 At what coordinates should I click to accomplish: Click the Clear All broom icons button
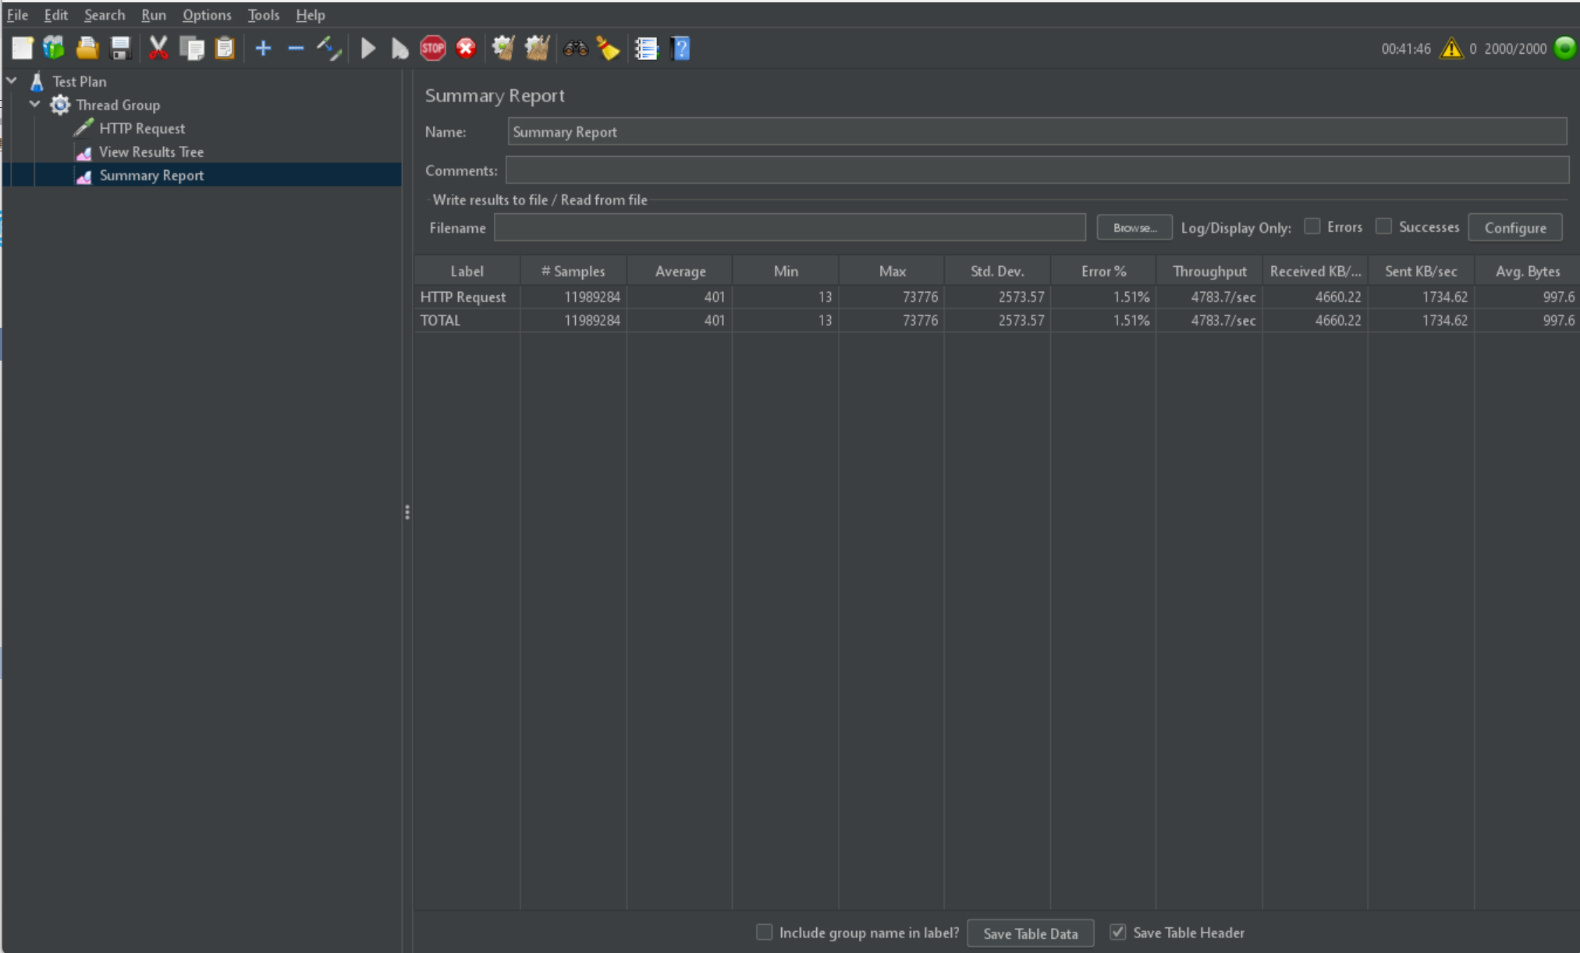(x=537, y=48)
